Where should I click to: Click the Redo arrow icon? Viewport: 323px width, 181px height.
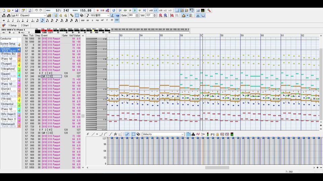[x=41, y=10]
